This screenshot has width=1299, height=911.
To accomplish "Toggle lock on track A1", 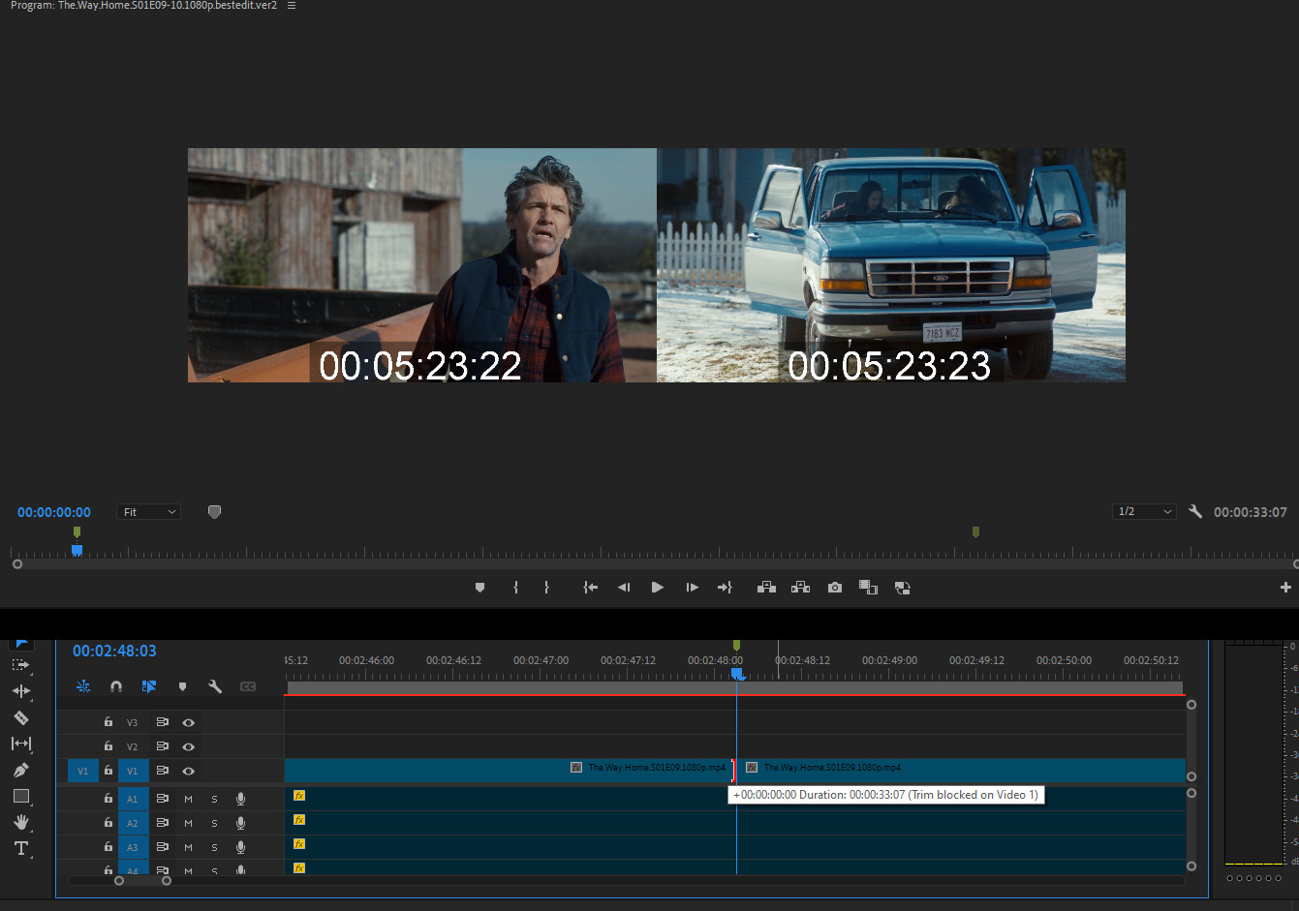I will coord(108,799).
